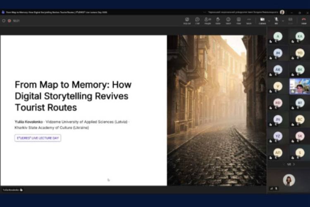Toggle the Camera on or off
Viewport: 310px width, 207px height.
[262, 20]
